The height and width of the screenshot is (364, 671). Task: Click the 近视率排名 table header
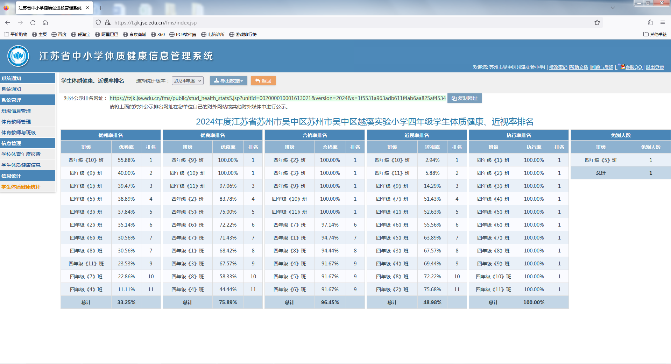click(x=417, y=135)
